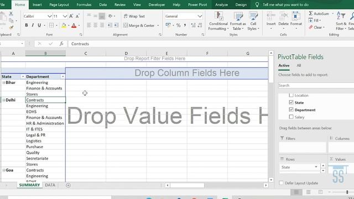Click the horizontal scrollbar right arrow
354x199 pixels.
point(266,185)
